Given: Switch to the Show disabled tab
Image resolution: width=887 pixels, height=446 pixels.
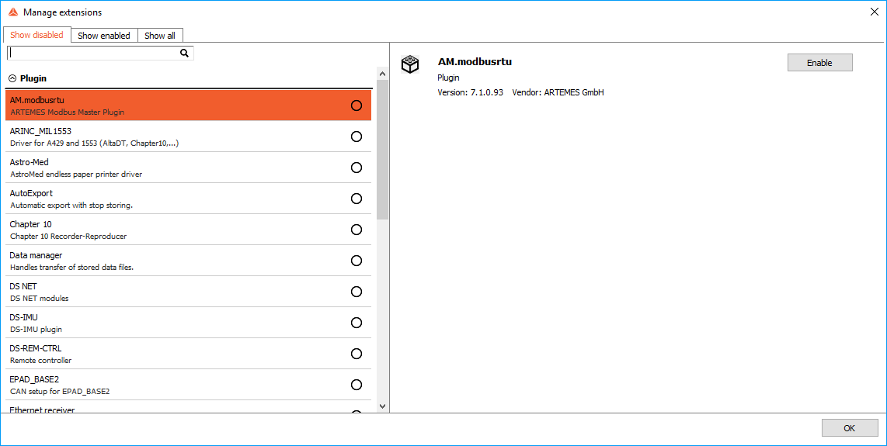Looking at the screenshot, I should coord(37,35).
